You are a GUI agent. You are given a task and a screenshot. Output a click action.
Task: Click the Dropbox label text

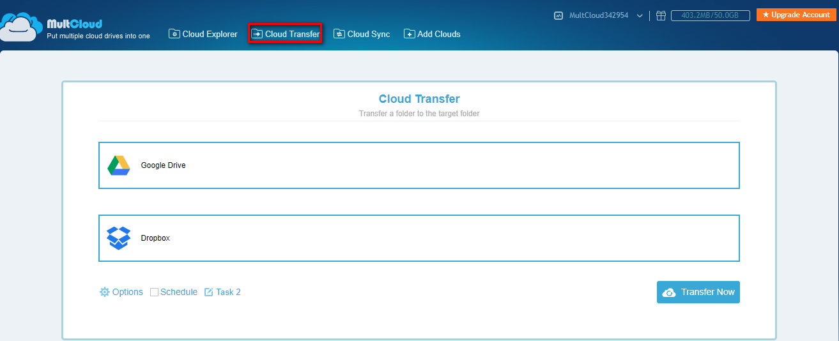(155, 238)
